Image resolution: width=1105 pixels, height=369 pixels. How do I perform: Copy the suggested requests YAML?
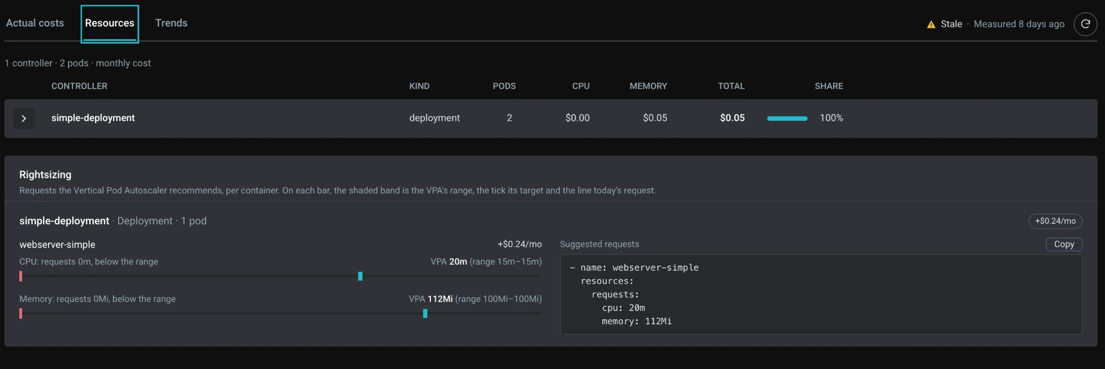[x=1064, y=244]
